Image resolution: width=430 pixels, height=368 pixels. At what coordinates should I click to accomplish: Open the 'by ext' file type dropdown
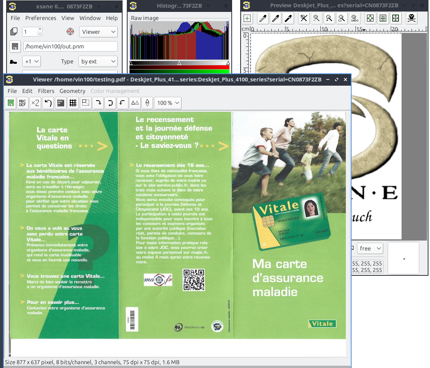98,61
